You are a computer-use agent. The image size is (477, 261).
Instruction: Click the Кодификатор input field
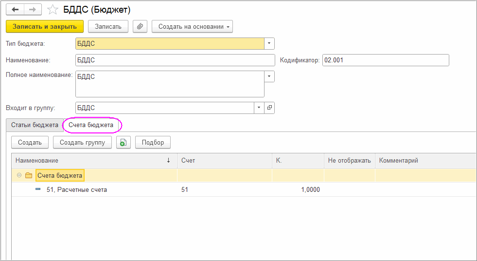point(385,60)
